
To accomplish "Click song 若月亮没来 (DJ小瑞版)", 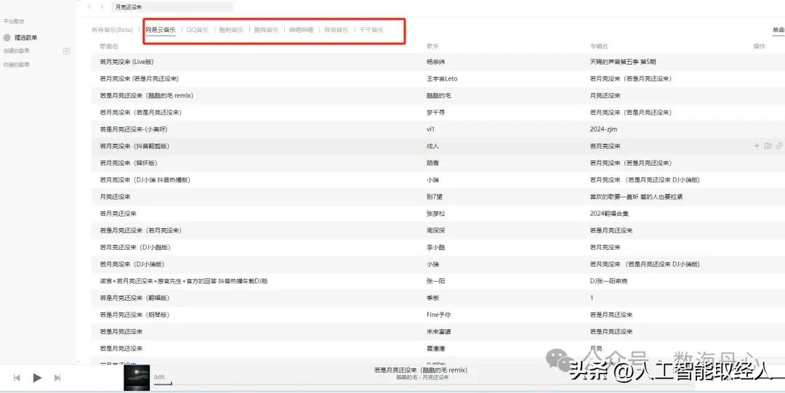I will pos(132,264).
